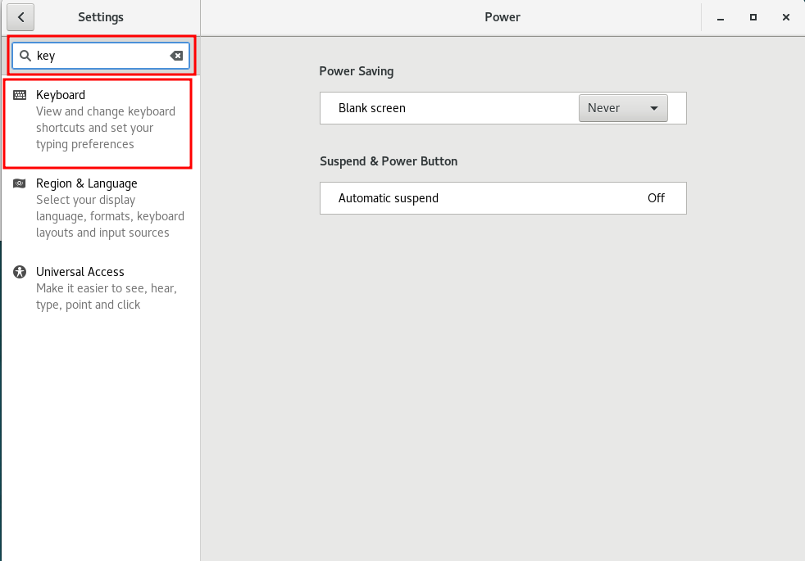Open the Universal Access result

pos(100,287)
